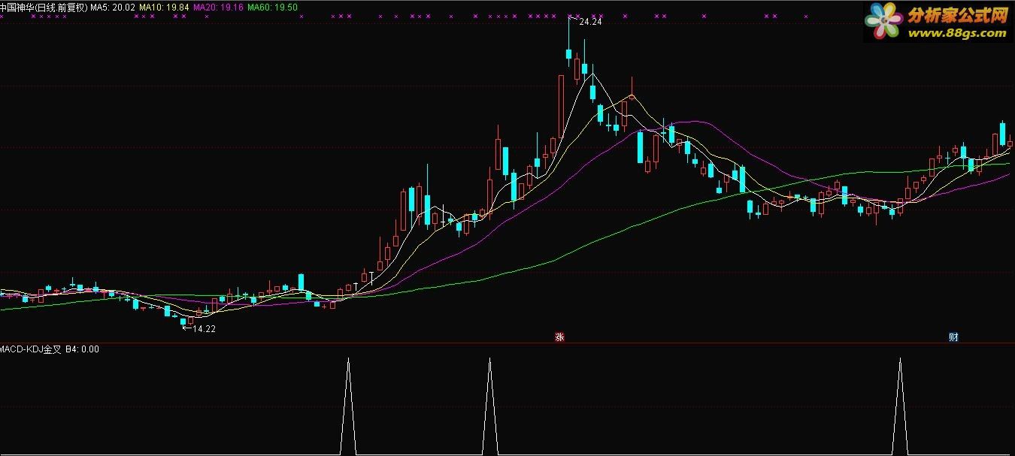This screenshot has width=1015, height=456.
Task: Click the second golden-cross signal spike
Action: tap(489, 406)
